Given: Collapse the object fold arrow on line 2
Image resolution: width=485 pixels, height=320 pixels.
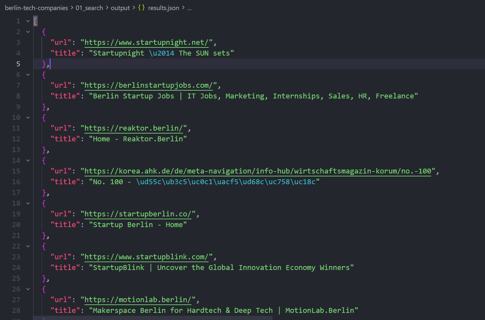Looking at the screenshot, I should [28, 32].
